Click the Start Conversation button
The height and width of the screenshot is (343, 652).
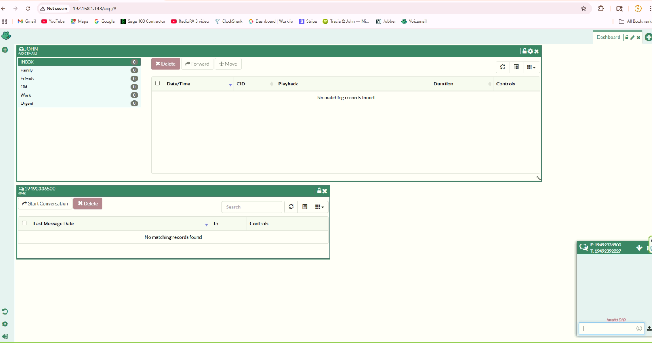[x=45, y=203]
